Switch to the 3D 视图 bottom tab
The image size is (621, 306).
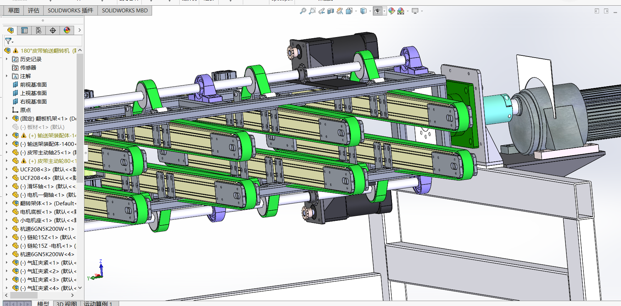point(67,304)
